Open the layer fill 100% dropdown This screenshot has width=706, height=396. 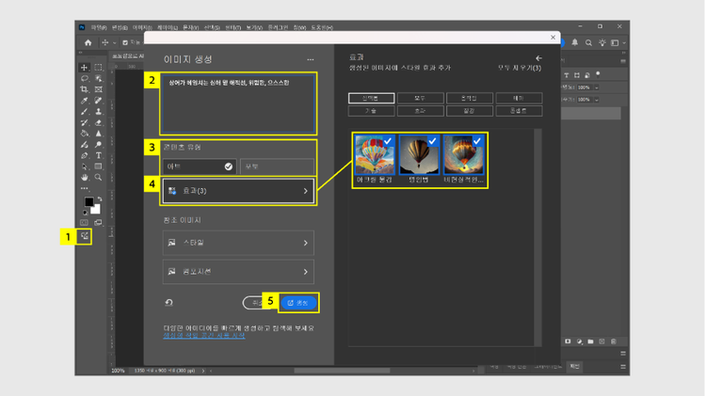(597, 100)
